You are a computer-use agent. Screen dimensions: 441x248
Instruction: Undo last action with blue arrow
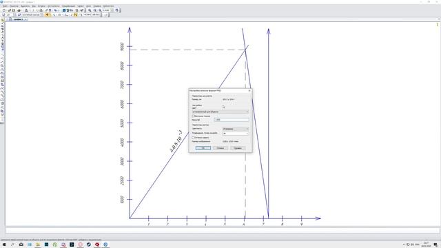coord(55,10)
